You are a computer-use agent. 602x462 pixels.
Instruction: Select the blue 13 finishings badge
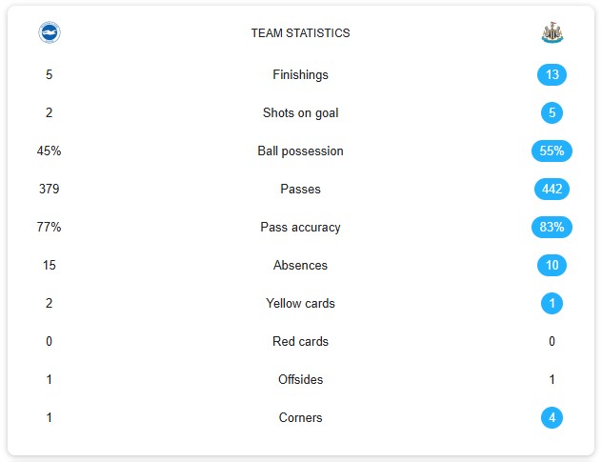pos(552,74)
